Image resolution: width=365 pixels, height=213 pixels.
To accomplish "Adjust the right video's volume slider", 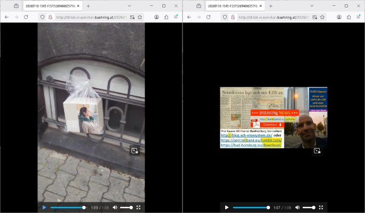I will 309,207.
